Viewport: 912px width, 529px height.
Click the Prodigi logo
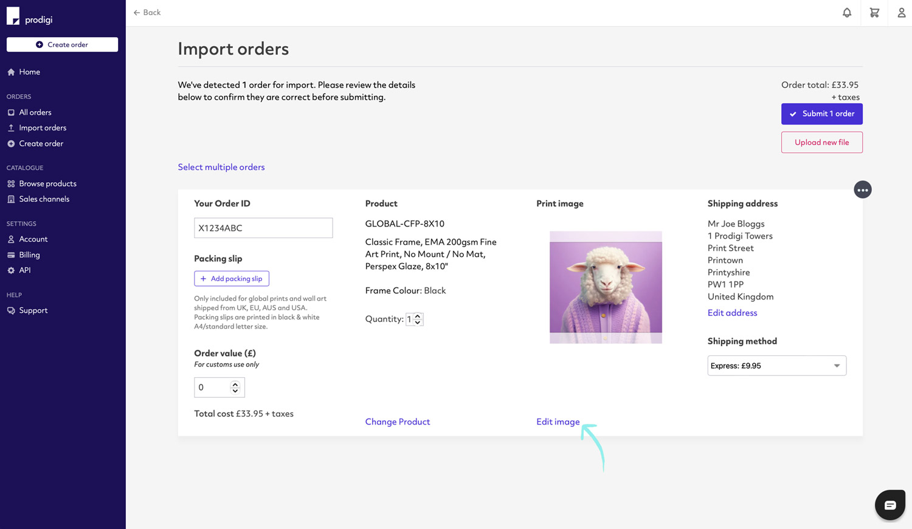pos(30,17)
